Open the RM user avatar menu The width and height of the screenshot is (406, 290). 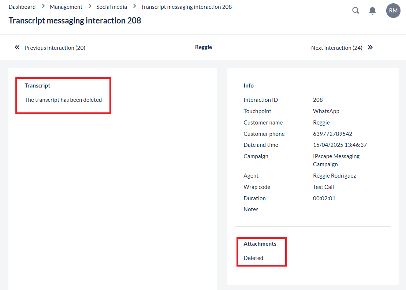393,11
